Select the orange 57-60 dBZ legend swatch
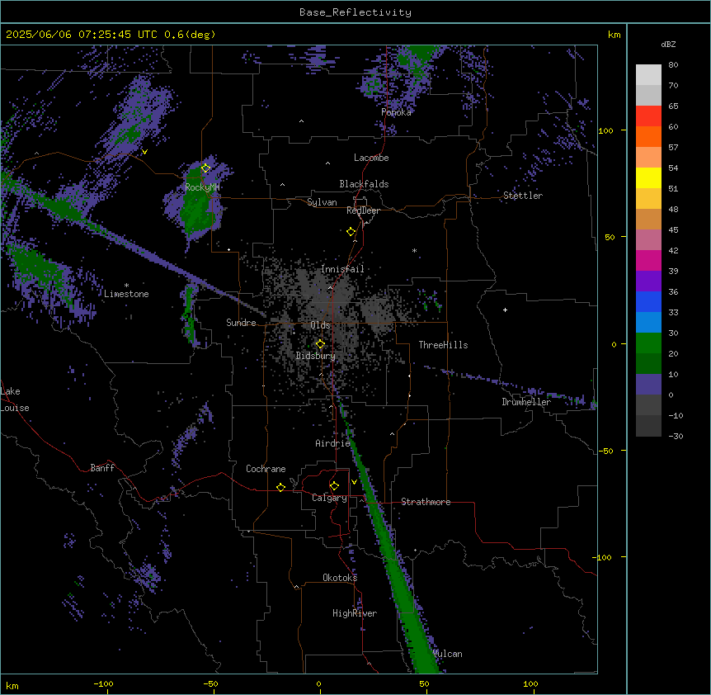This screenshot has width=711, height=695. [648, 136]
